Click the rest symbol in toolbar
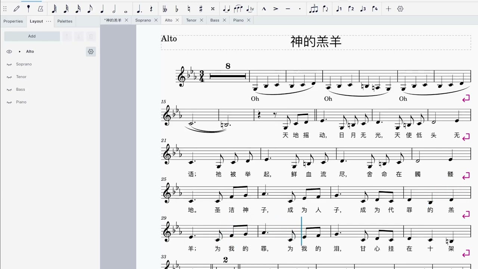This screenshot has height=269, width=478. pos(151,9)
